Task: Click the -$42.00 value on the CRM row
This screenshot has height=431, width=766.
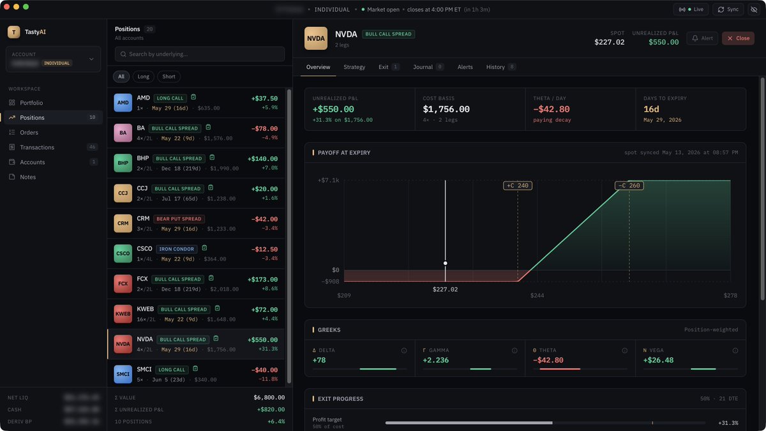Action: (x=264, y=219)
